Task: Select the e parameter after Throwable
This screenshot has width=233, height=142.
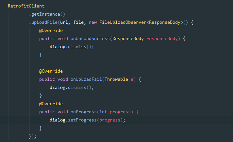Action: click(x=132, y=79)
